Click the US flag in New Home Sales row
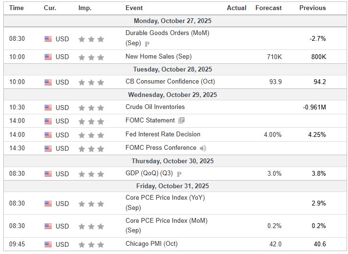 [48, 57]
